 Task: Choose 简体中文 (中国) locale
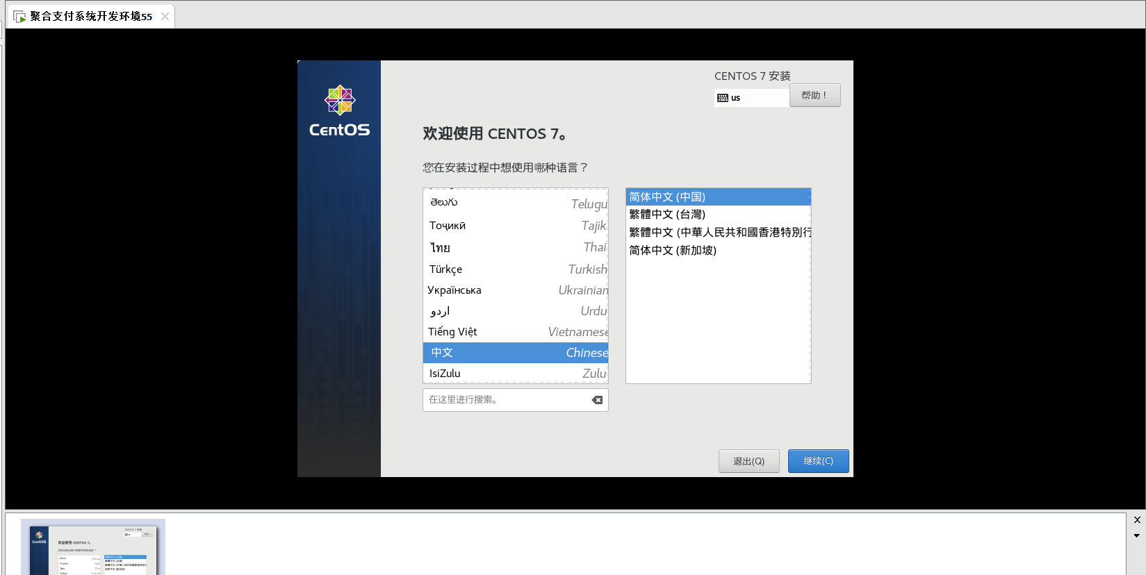click(719, 197)
